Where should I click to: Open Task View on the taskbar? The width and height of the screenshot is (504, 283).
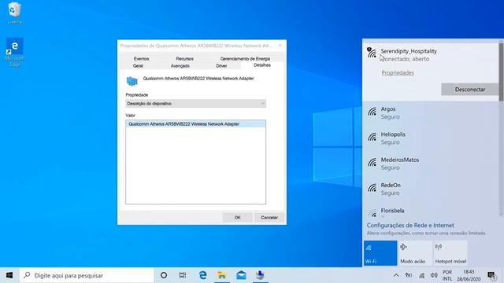click(x=183, y=275)
